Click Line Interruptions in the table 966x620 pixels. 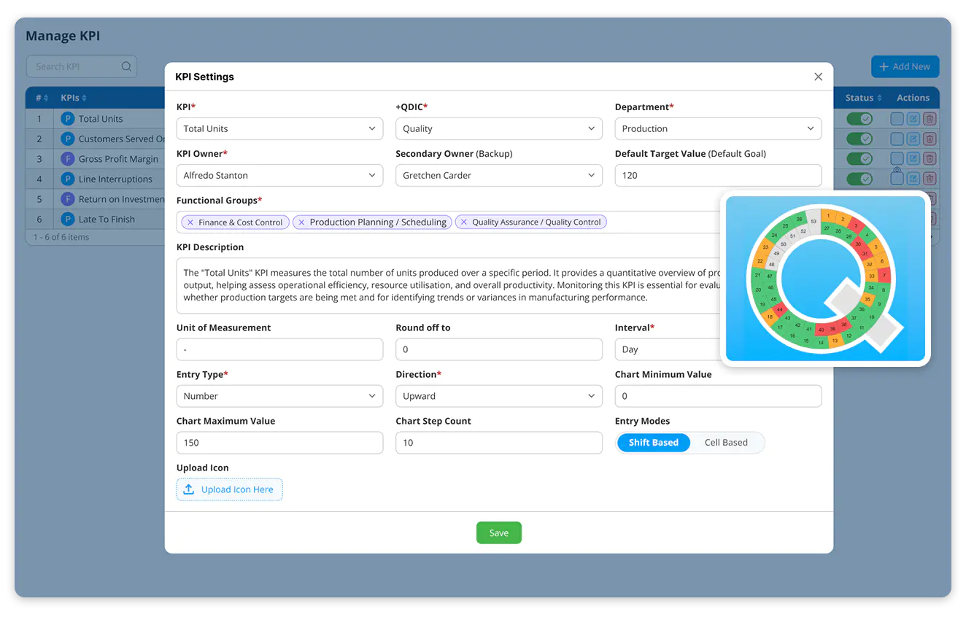point(115,179)
